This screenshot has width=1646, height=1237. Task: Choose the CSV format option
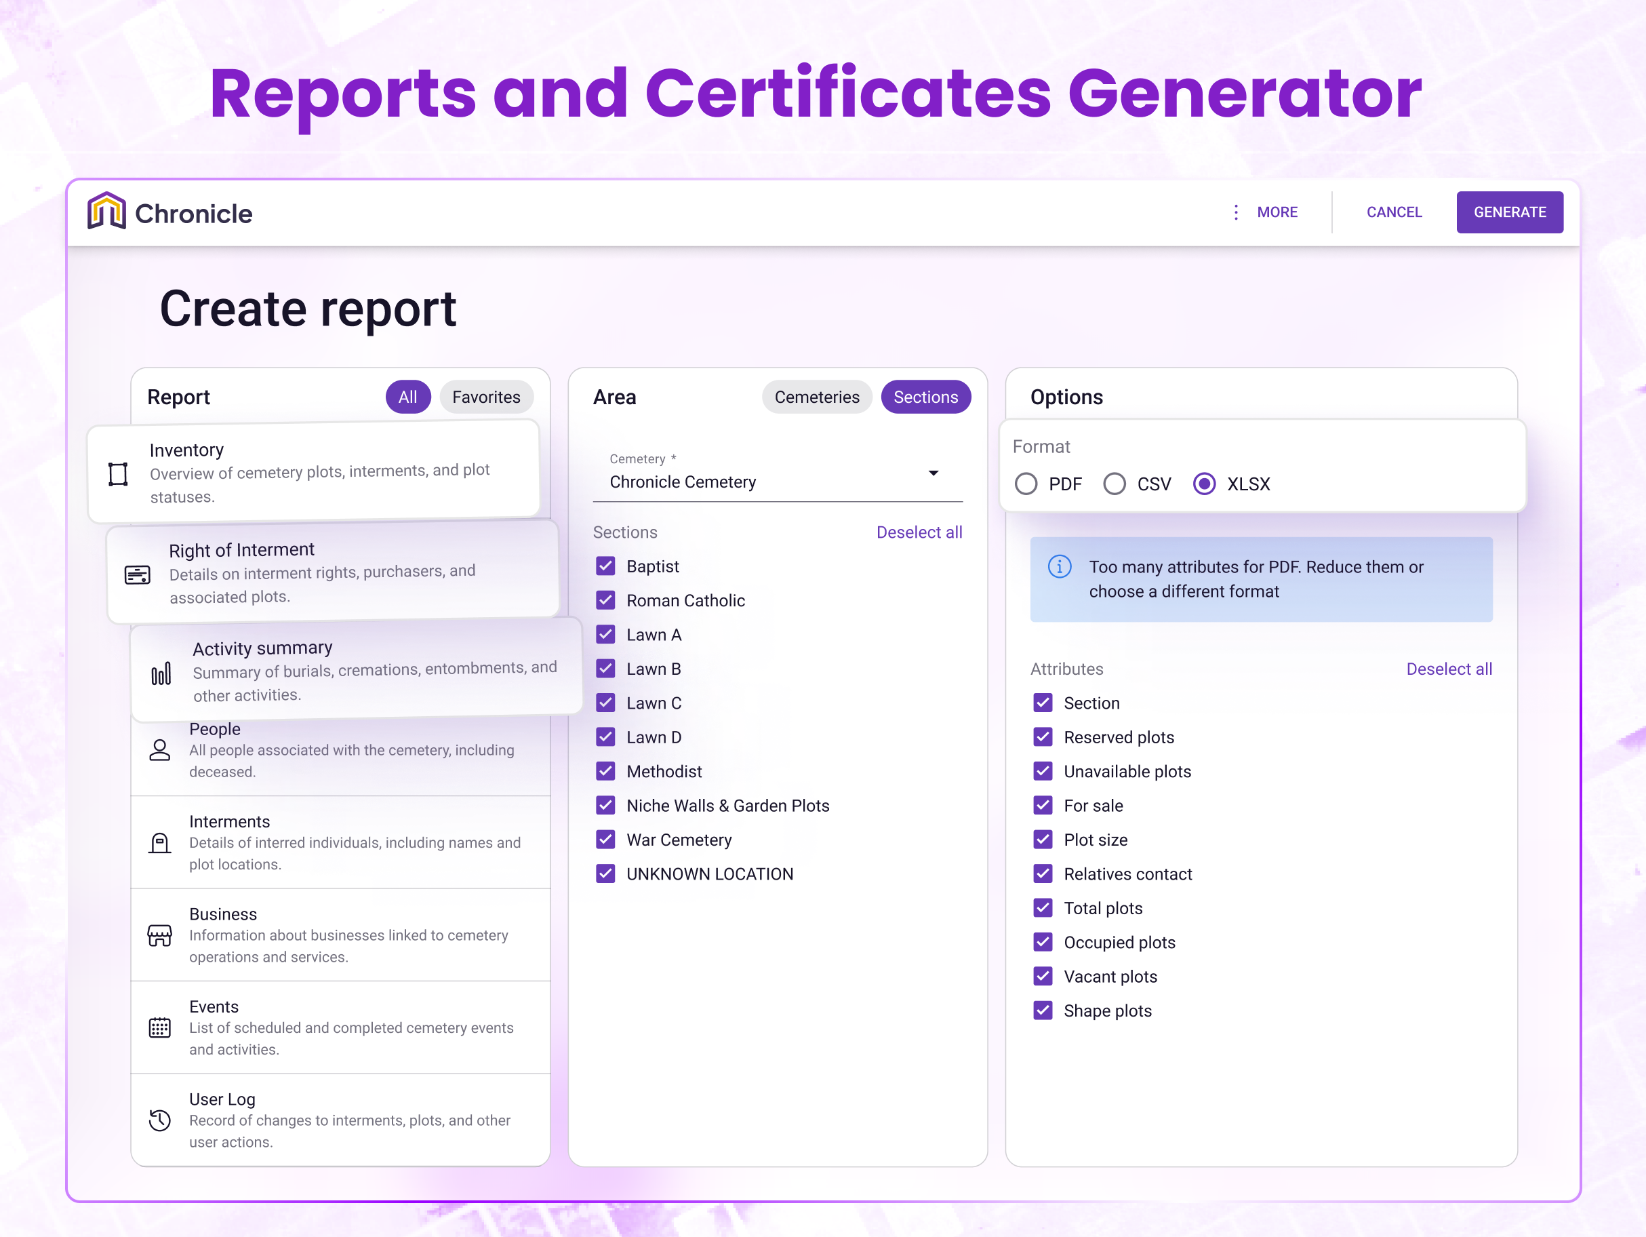click(x=1115, y=484)
